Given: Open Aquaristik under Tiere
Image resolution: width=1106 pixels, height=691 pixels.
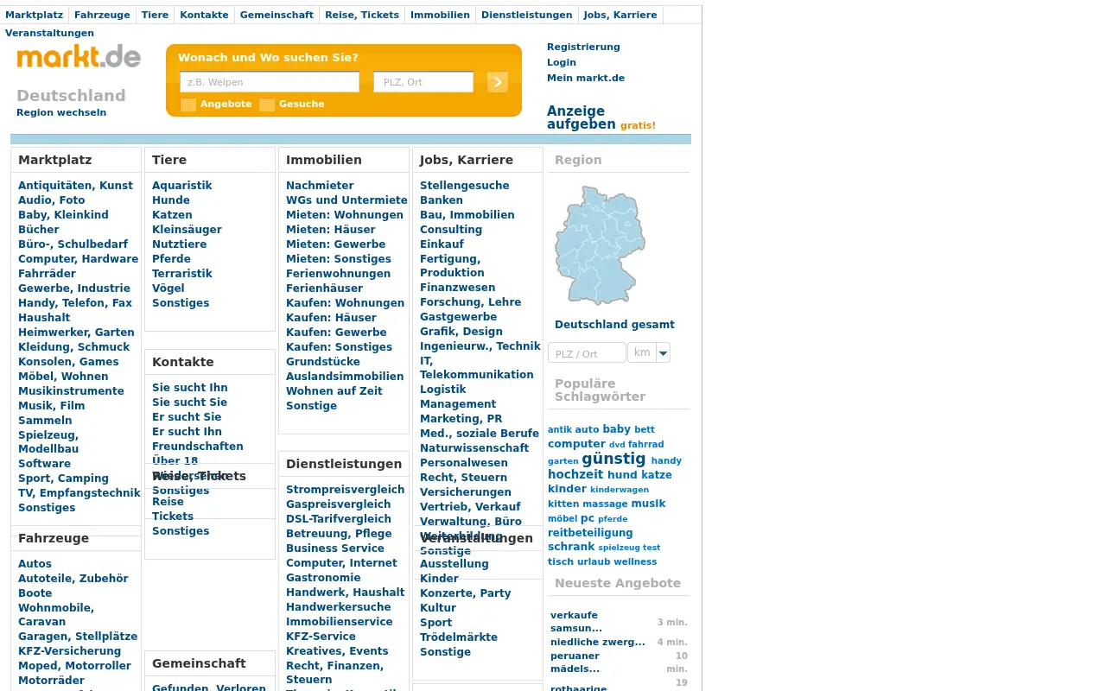Looking at the screenshot, I should click(181, 186).
